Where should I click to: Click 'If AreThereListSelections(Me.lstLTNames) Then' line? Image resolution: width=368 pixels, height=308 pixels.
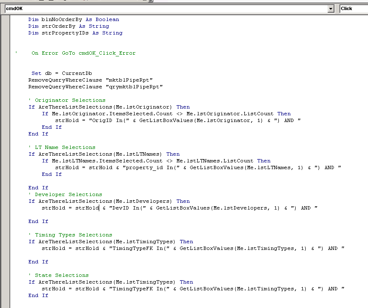point(104,154)
